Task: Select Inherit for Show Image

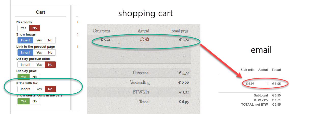Action: pos(25,40)
